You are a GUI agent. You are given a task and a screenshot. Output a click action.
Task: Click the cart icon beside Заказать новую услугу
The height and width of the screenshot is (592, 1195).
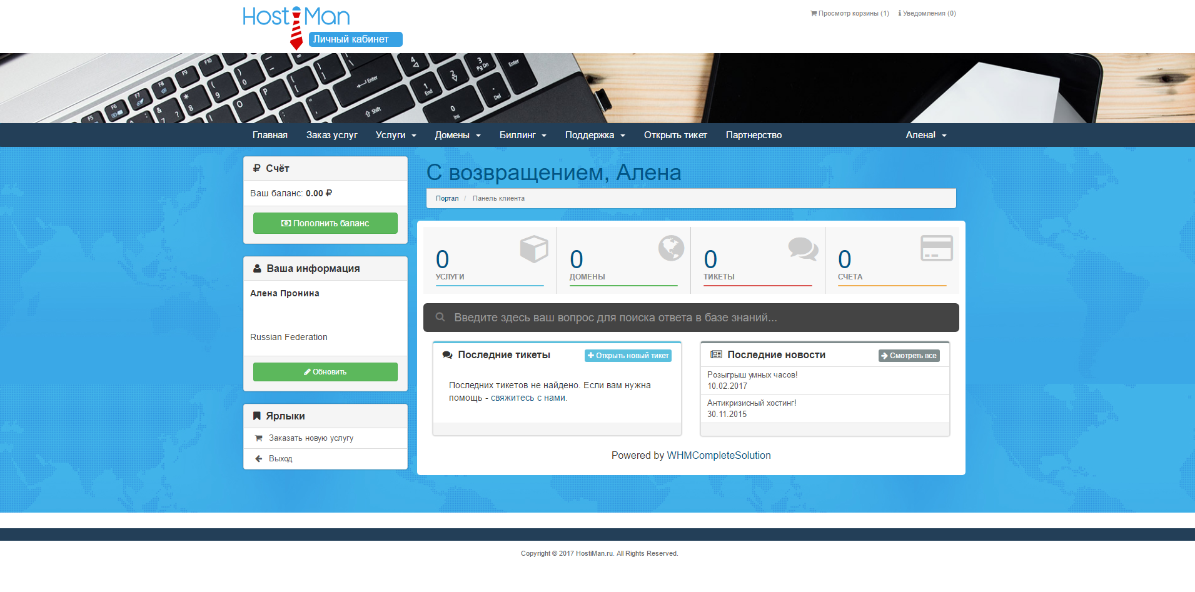259,438
